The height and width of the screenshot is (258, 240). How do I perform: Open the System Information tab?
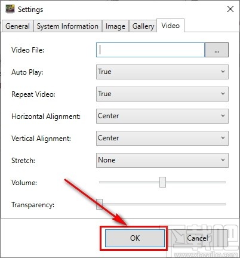pyautogui.click(x=67, y=26)
